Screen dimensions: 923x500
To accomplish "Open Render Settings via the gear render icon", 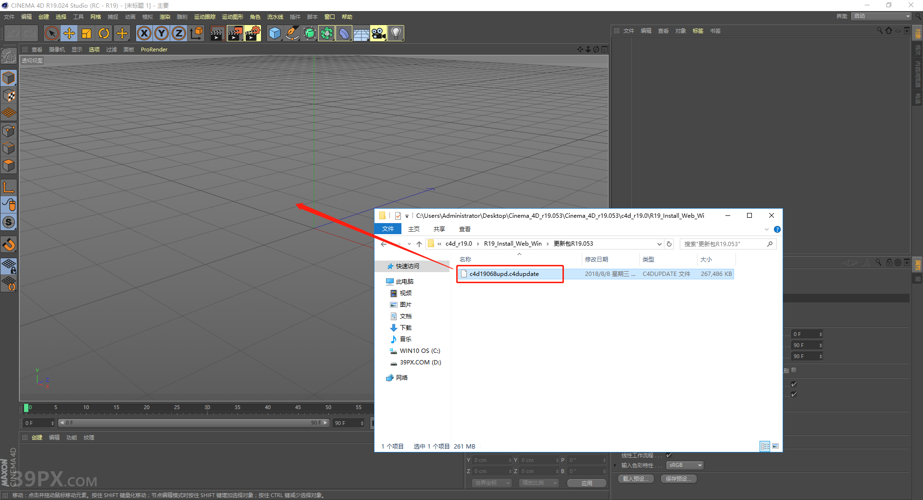I will (253, 33).
